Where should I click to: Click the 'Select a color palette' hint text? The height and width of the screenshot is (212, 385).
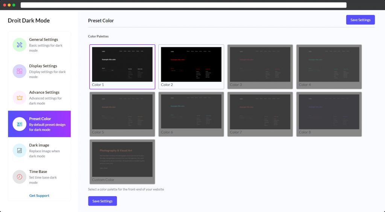pyautogui.click(x=126, y=189)
